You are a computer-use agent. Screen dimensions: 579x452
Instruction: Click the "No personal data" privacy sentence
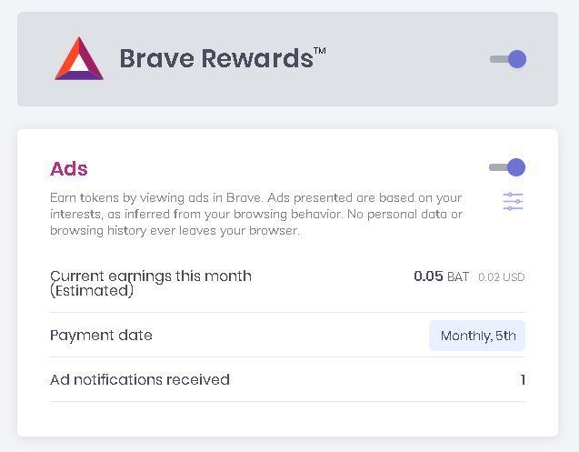[x=413, y=215]
